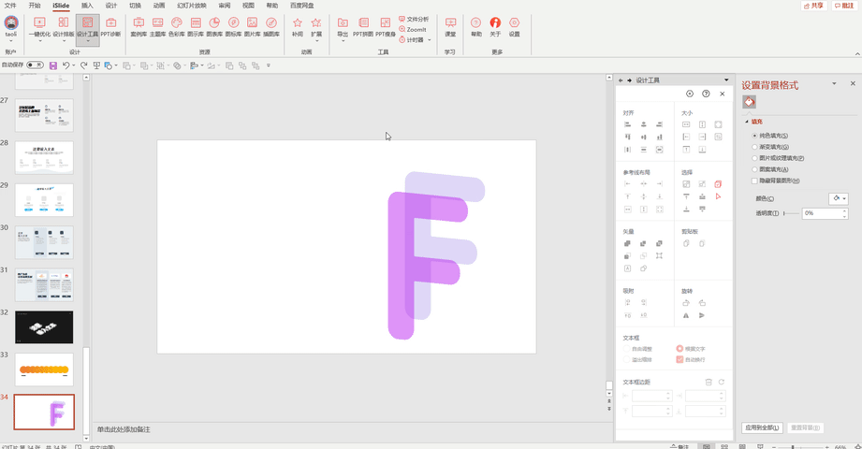Select the 渐变填充 gradient fill option
862x449 pixels.
click(770, 147)
